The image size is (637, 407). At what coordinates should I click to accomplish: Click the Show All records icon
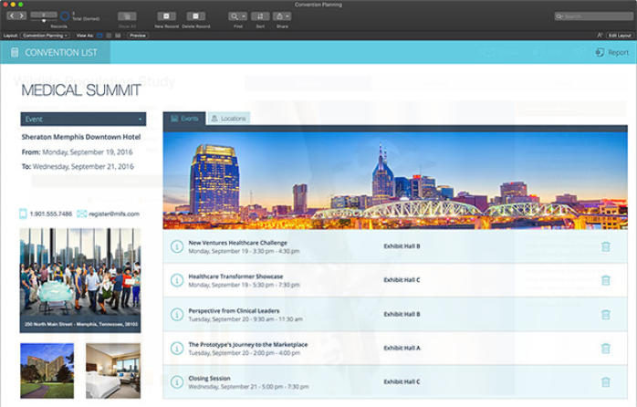pyautogui.click(x=127, y=16)
